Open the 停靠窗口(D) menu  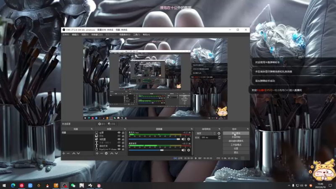tap(97, 34)
